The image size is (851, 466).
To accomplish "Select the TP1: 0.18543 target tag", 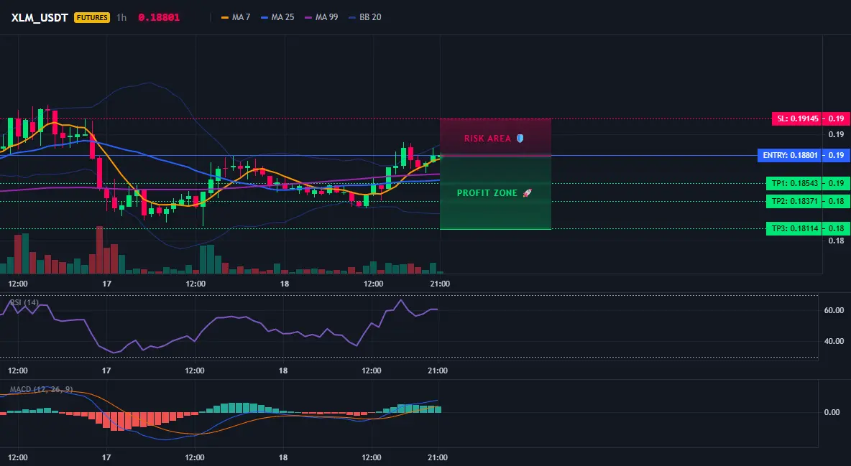I will (x=793, y=183).
